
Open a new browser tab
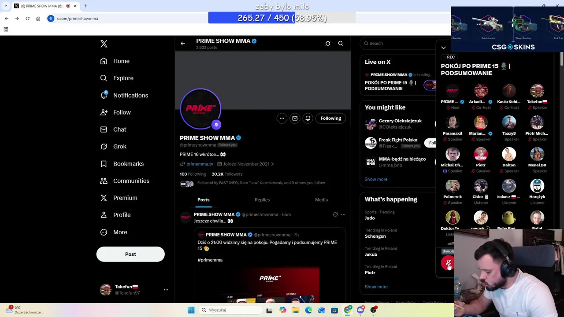pyautogui.click(x=85, y=6)
